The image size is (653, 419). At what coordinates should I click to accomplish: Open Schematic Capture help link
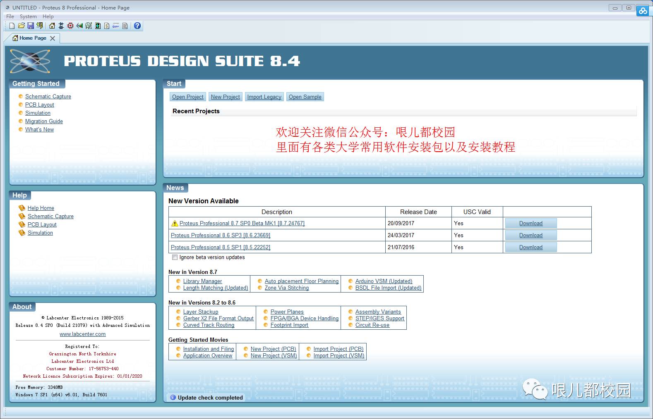tap(50, 216)
